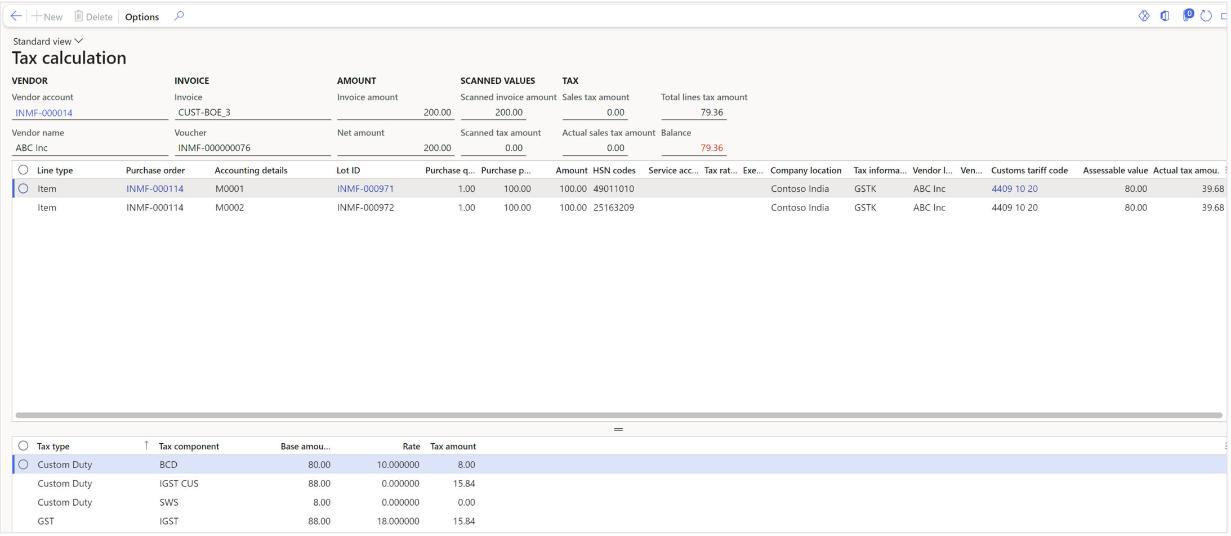Sort by Customs tariff code column header
1231x536 pixels.
pyautogui.click(x=1029, y=170)
